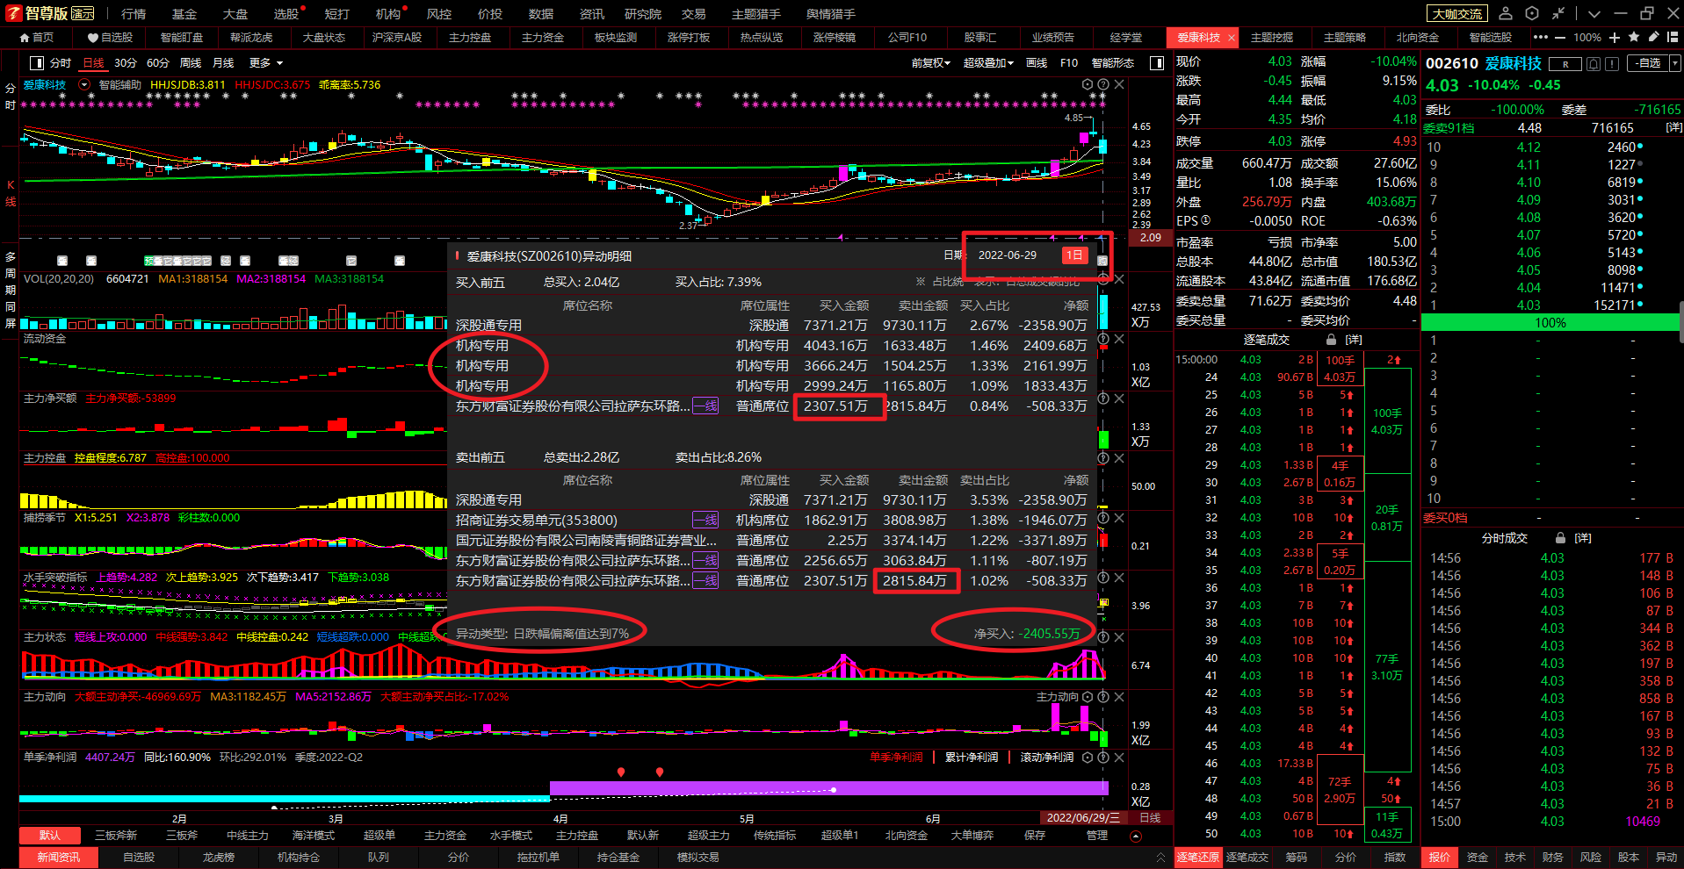Screen dimensions: 1684x869
Task: Zoom in with the plus icon
Action: point(1615,38)
